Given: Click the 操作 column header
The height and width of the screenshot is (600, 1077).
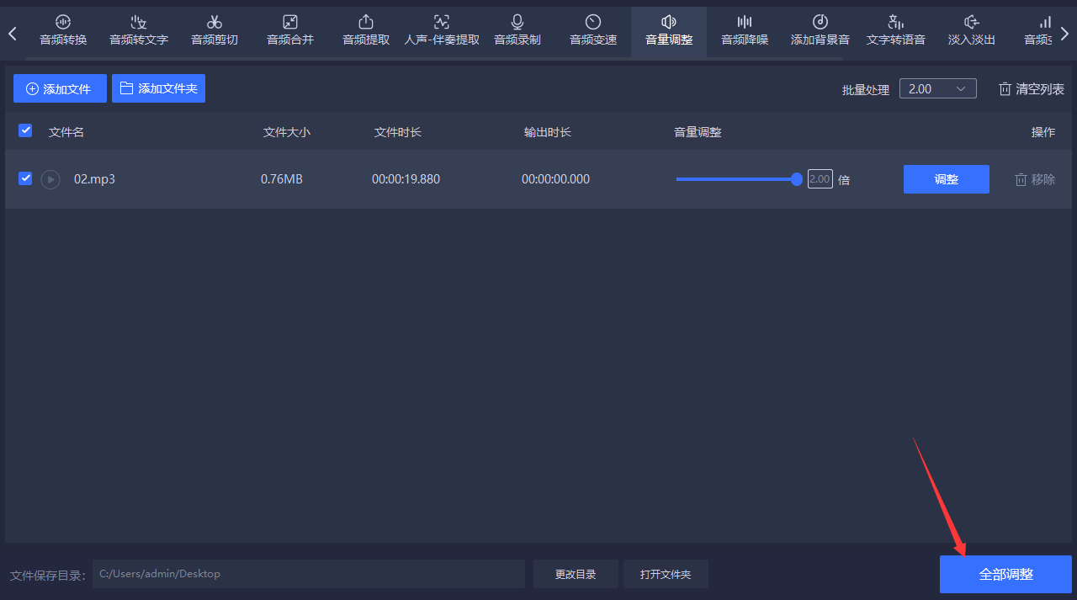Looking at the screenshot, I should tap(1043, 132).
